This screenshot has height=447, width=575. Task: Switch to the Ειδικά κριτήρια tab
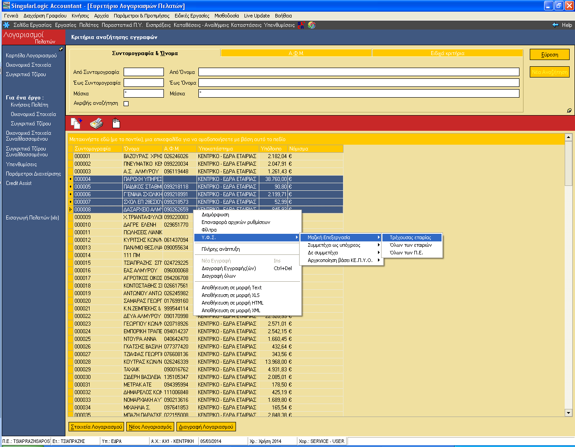447,53
